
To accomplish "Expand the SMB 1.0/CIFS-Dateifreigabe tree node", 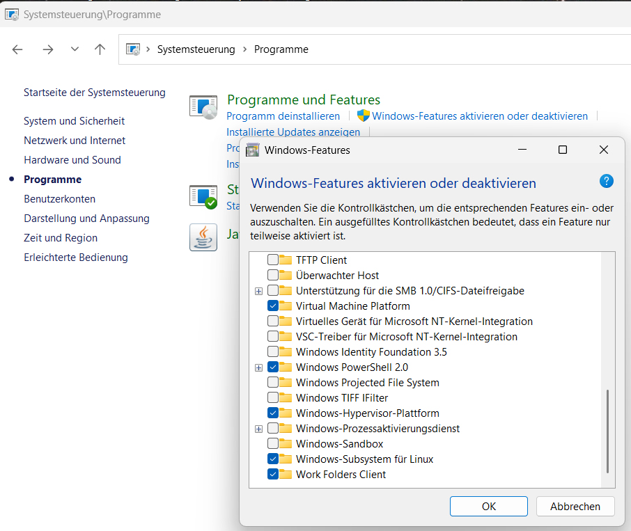I will tap(259, 291).
